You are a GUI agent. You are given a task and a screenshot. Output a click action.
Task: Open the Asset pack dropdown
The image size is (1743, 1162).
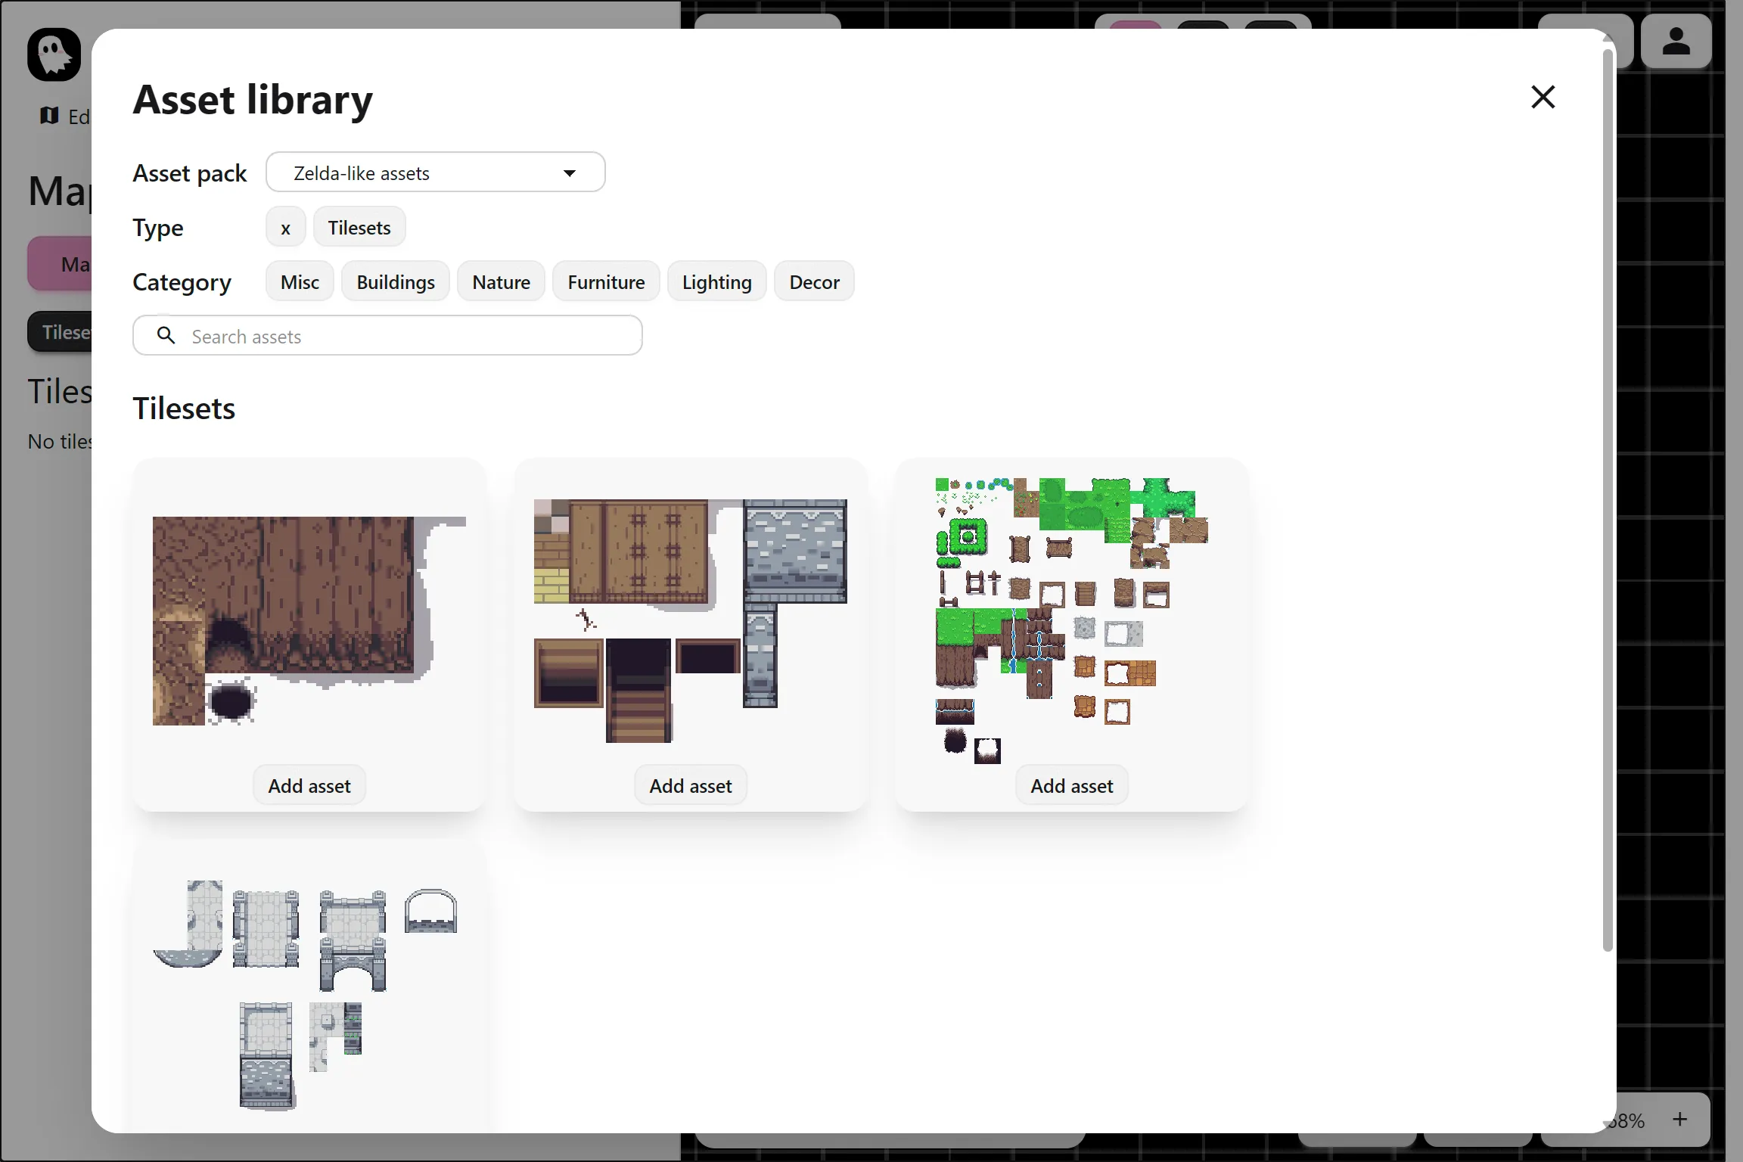[x=435, y=172]
